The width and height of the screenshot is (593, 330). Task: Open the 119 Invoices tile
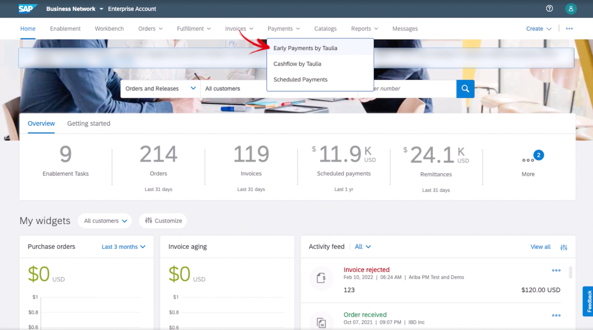coord(251,167)
